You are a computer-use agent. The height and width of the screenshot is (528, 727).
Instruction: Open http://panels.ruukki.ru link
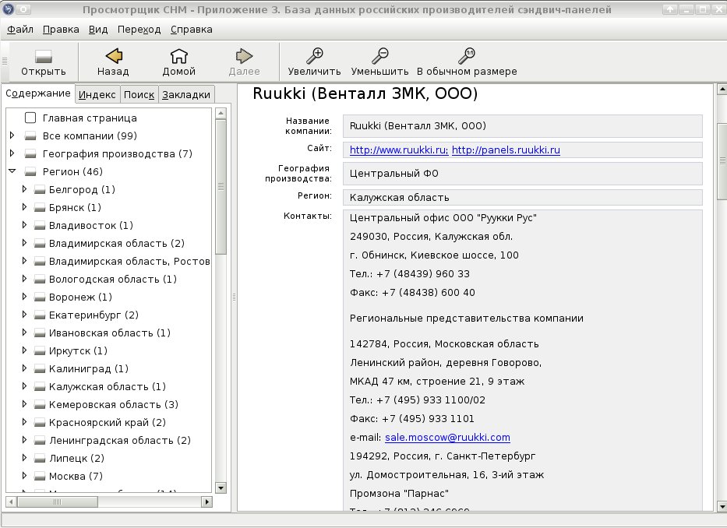[x=506, y=150]
